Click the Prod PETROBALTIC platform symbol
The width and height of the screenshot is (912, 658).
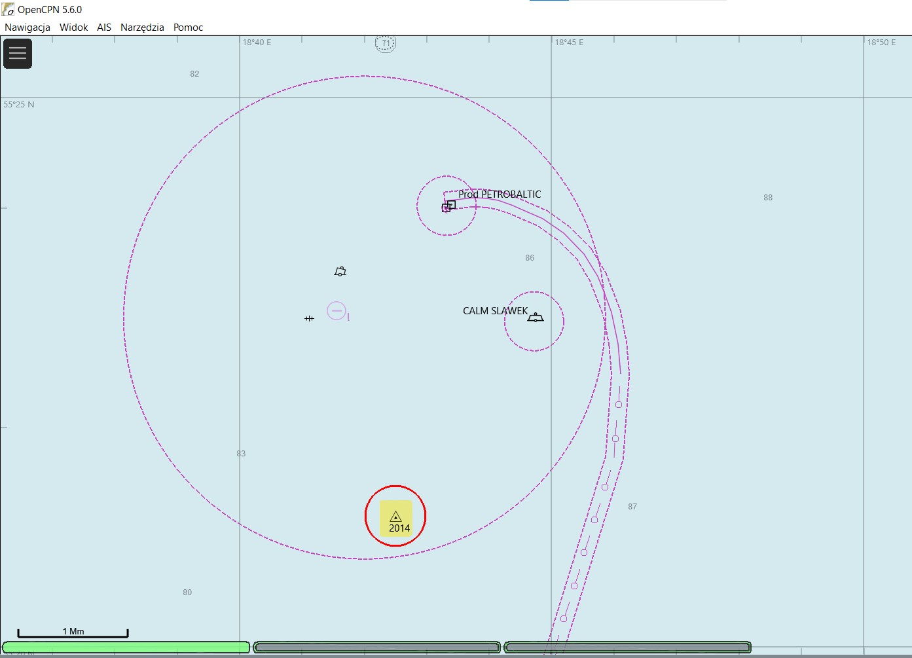pyautogui.click(x=448, y=206)
